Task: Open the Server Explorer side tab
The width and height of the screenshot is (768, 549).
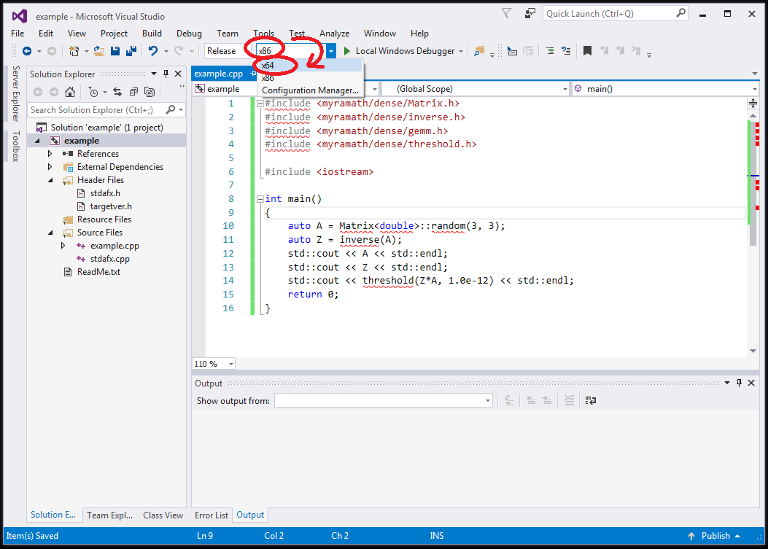Action: click(15, 93)
